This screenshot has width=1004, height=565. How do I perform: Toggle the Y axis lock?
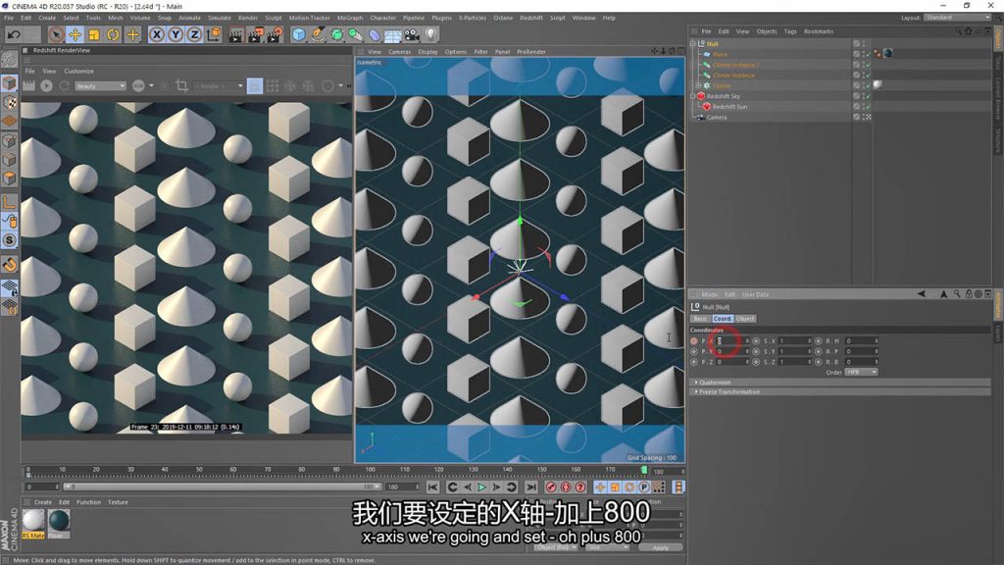click(176, 34)
